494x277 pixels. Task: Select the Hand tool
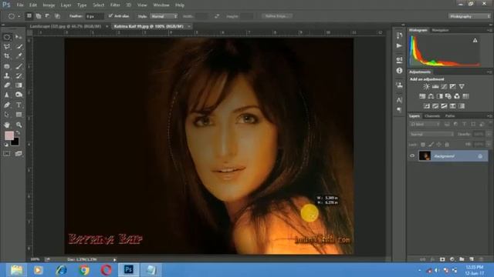click(7, 125)
